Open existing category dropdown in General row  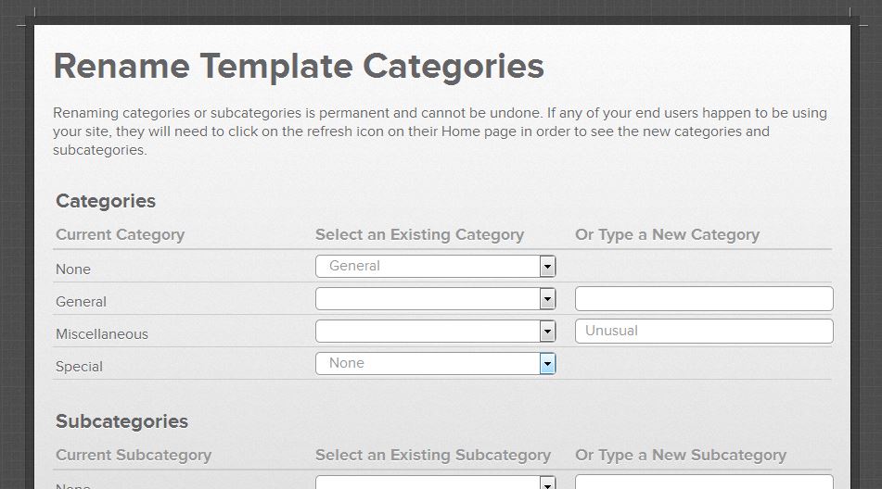(435, 299)
